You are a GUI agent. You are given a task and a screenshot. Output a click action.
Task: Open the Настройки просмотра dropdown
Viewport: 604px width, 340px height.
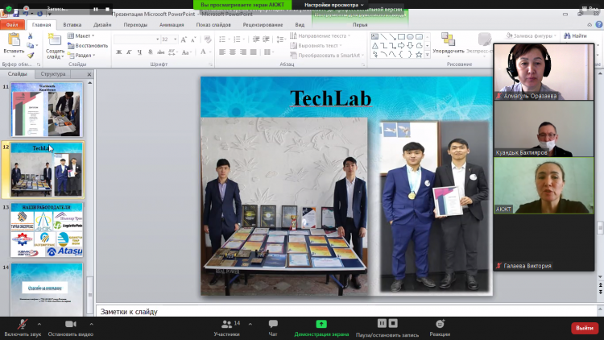[x=331, y=5]
